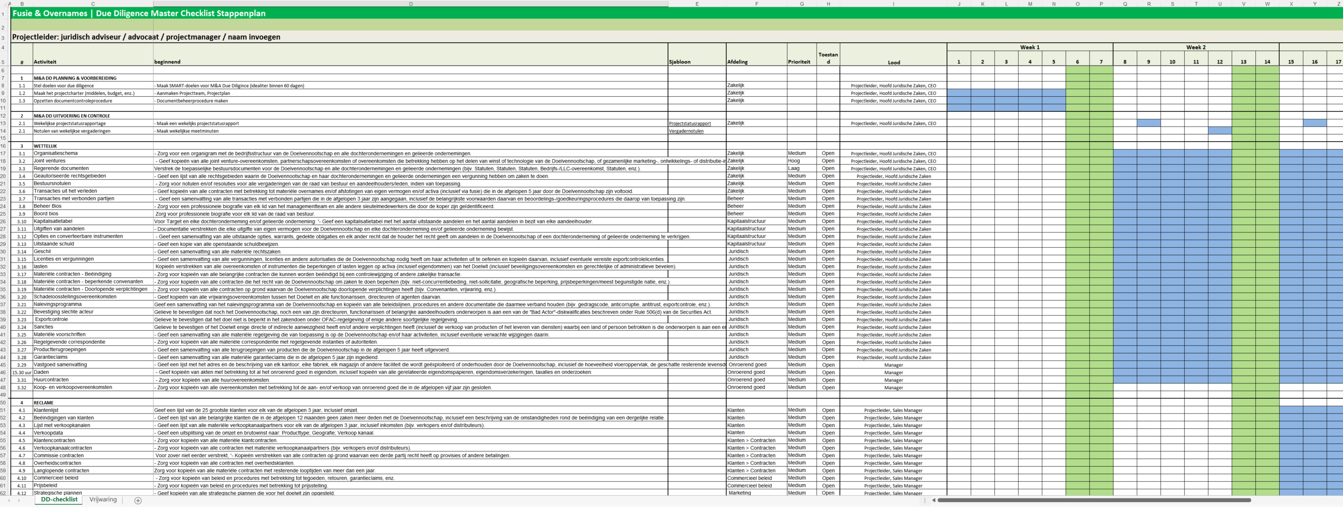Click the Week 1 header cell
Screen dimensions: 1343x507
1030,47
